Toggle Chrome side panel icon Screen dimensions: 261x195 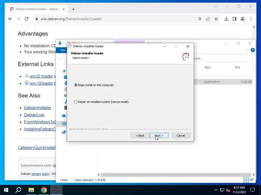click(x=234, y=19)
